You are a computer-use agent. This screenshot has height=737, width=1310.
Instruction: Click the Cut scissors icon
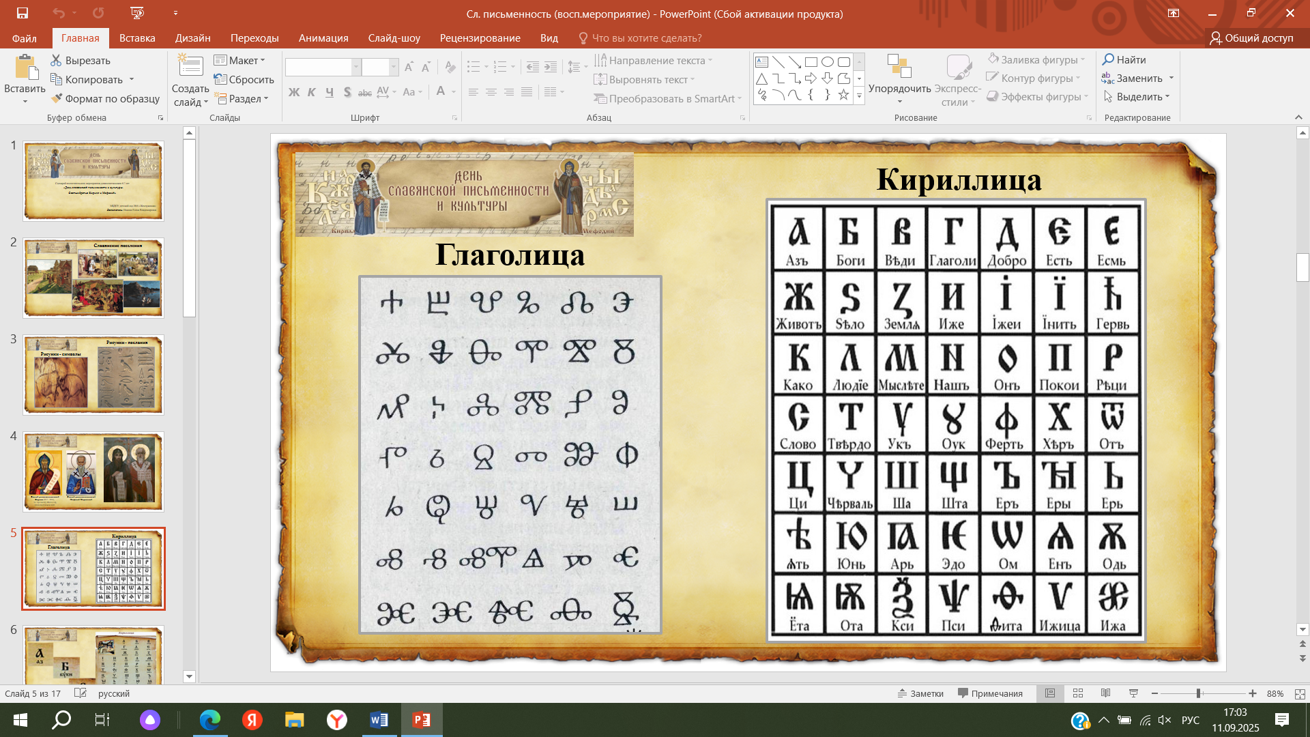click(x=56, y=61)
